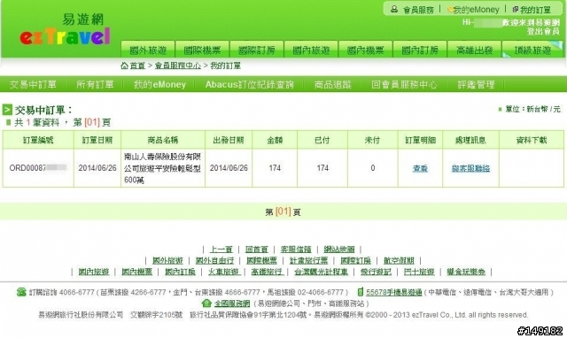The width and height of the screenshot is (567, 338).
Task: Click 登出會員 to log out
Action: tap(543, 32)
